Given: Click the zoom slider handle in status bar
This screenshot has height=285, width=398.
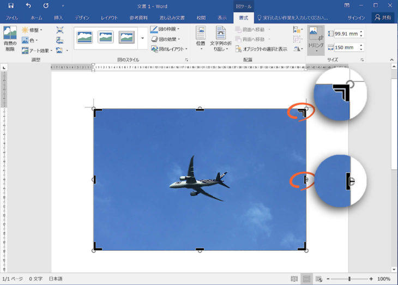Looking at the screenshot, I should click(349, 279).
